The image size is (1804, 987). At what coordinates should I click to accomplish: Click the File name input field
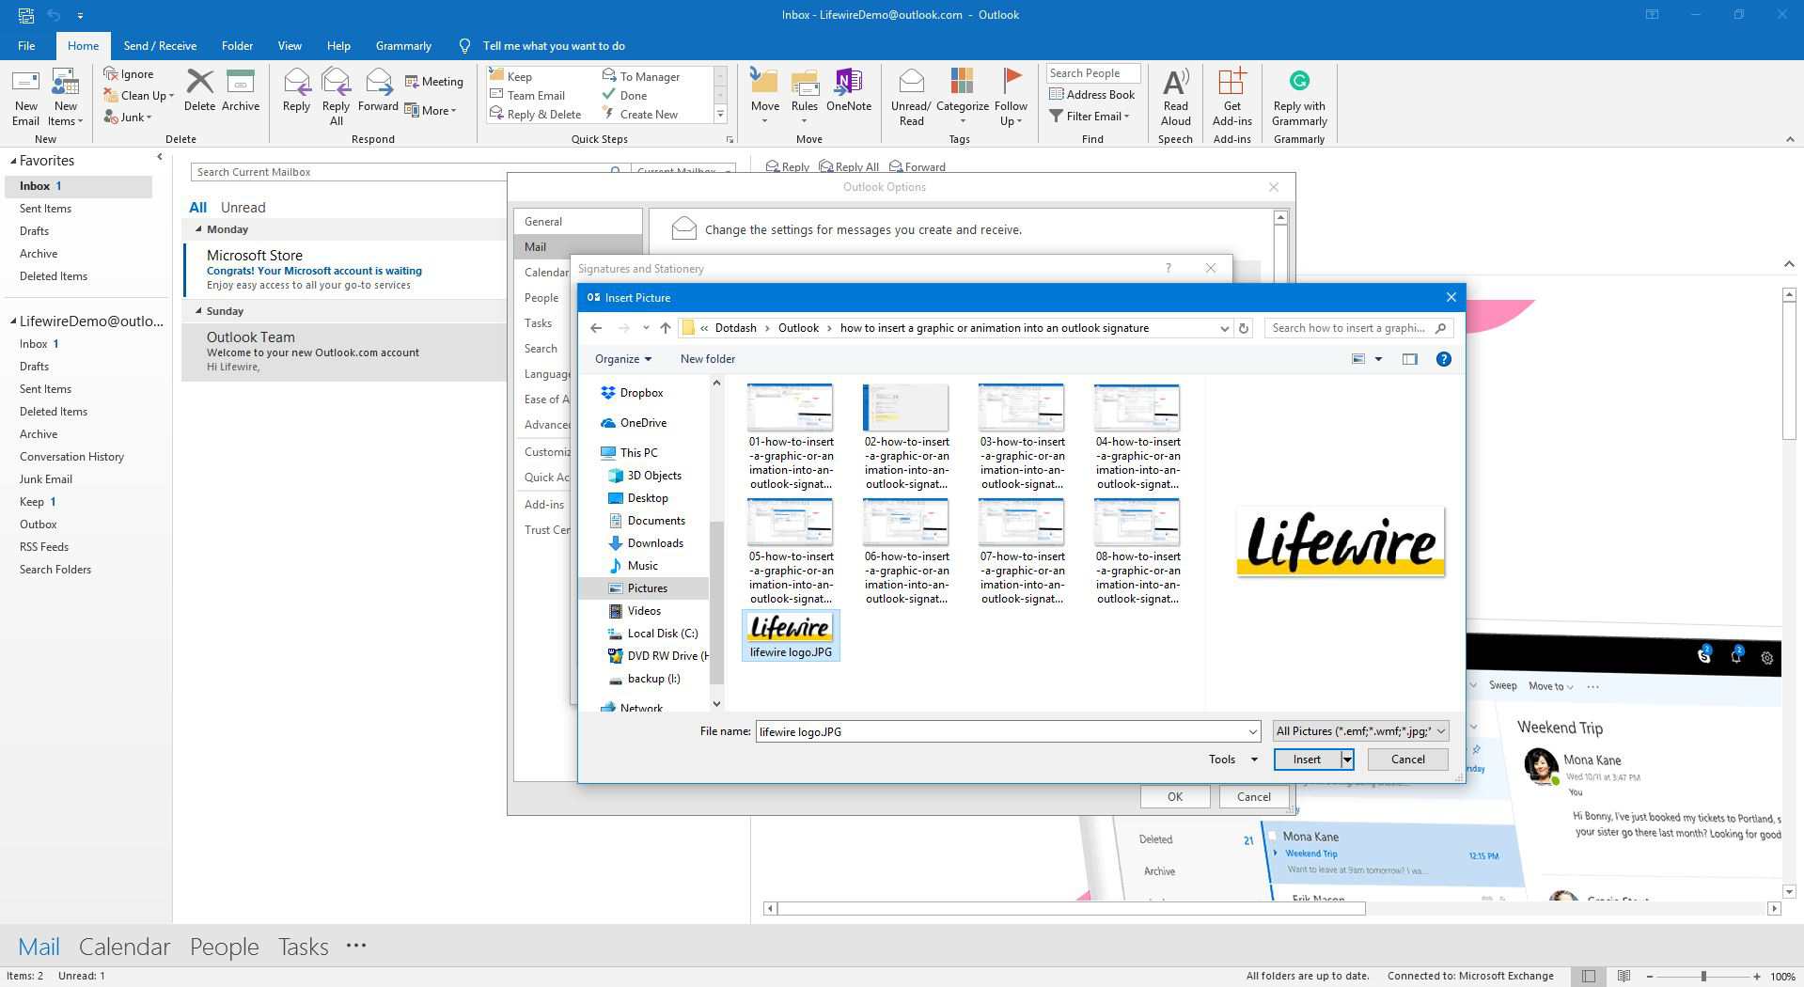1000,731
